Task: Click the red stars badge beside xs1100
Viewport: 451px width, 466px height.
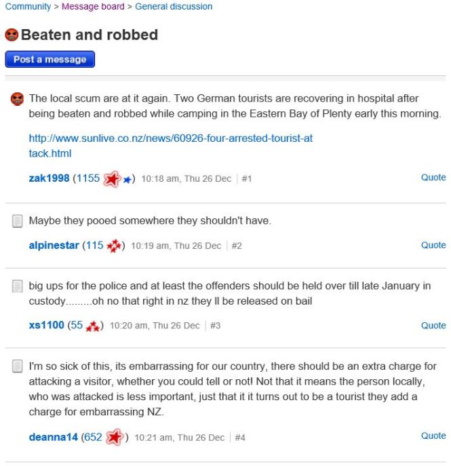Action: click(x=93, y=326)
